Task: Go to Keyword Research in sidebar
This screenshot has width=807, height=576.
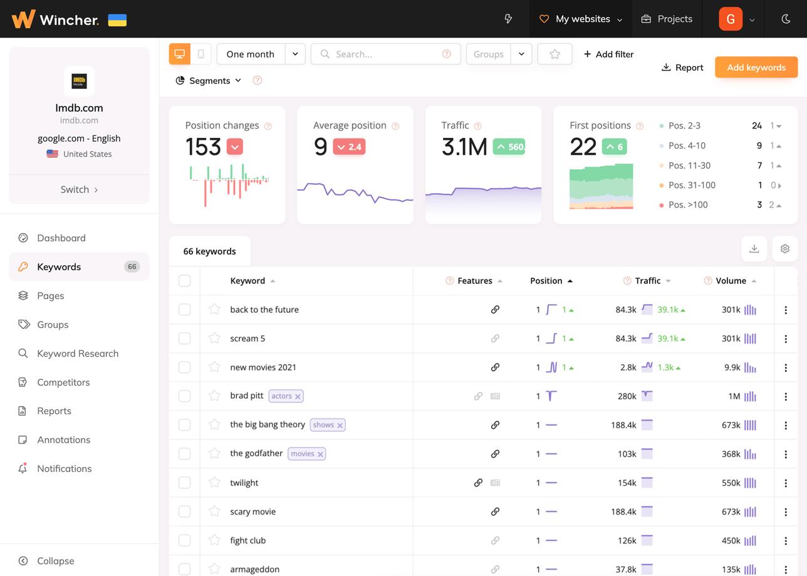Action: (78, 353)
